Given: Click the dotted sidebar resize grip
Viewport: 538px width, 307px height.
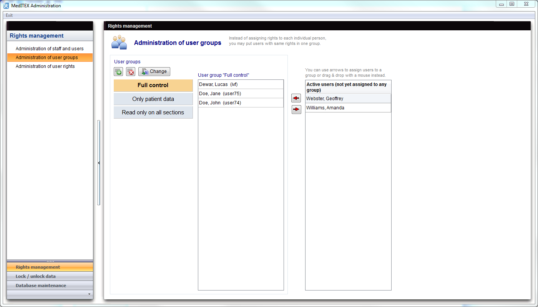Looking at the screenshot, I should coord(50,261).
